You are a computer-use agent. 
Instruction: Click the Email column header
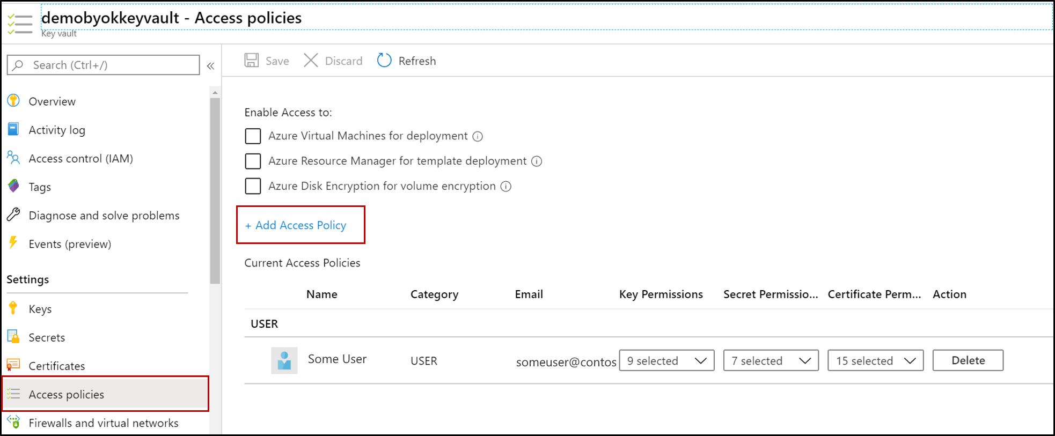pos(529,294)
